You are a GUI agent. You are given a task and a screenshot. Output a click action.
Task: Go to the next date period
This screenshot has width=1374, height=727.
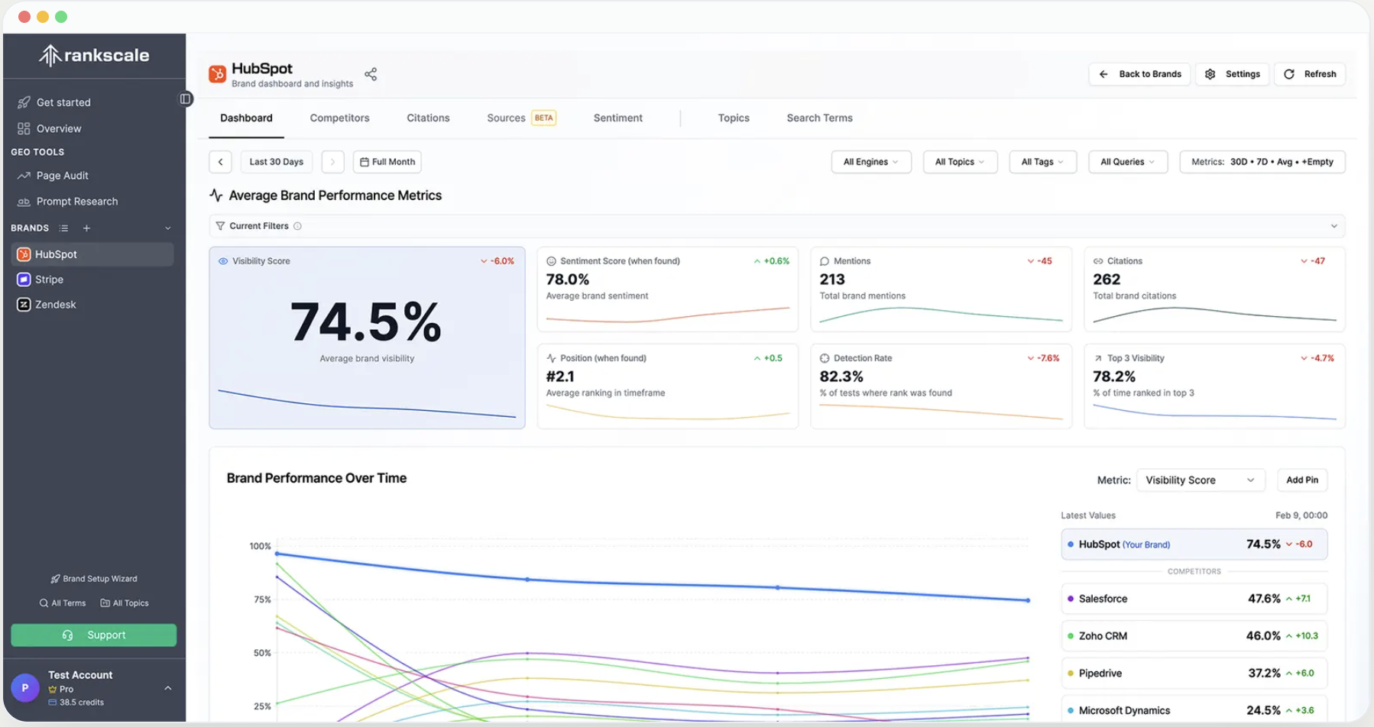pos(332,162)
